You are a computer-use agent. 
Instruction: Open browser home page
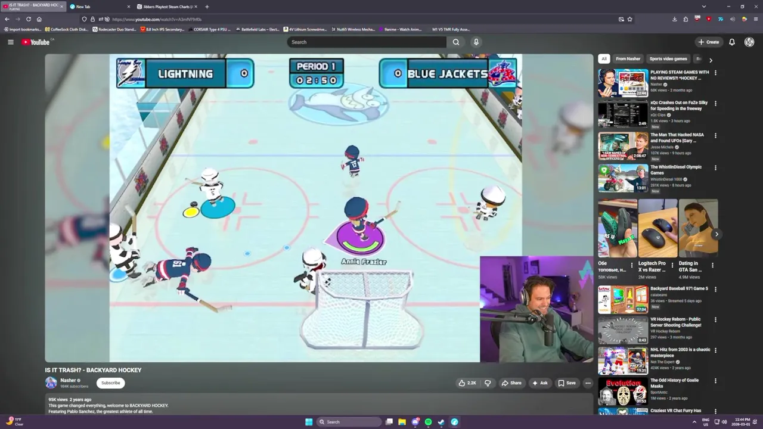(39, 19)
